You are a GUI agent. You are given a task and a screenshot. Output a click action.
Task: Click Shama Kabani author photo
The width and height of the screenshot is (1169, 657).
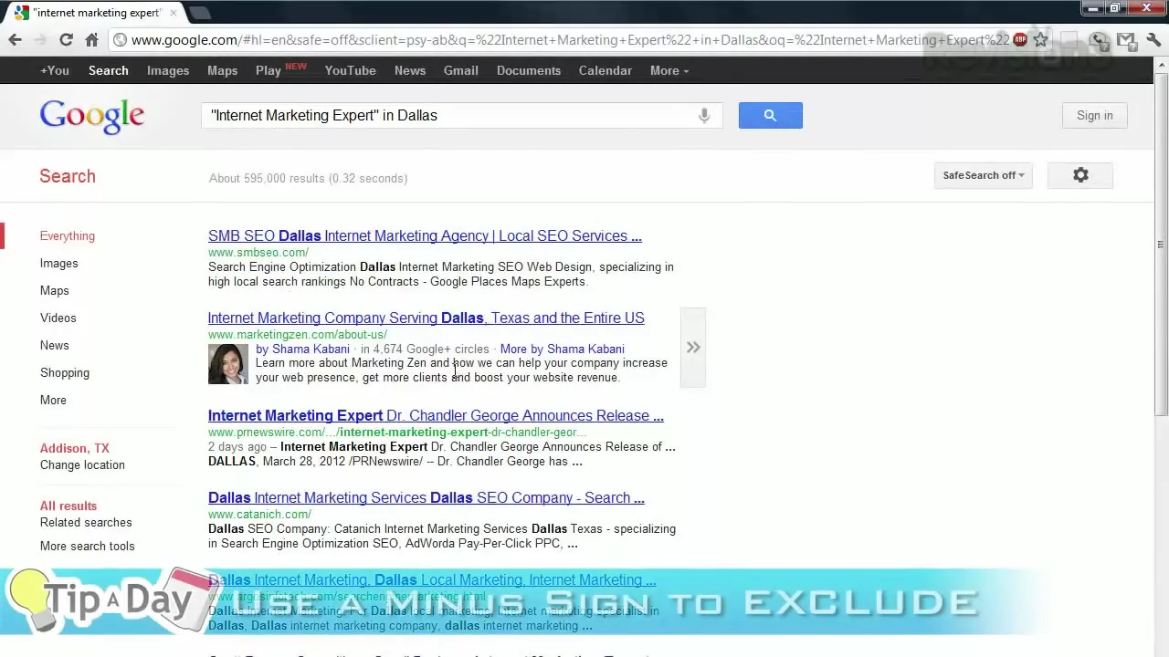pos(228,364)
